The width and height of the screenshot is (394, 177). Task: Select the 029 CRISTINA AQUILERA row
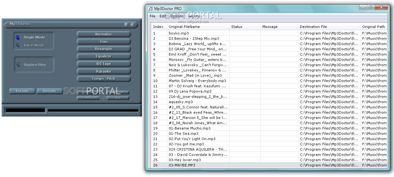[269, 149]
